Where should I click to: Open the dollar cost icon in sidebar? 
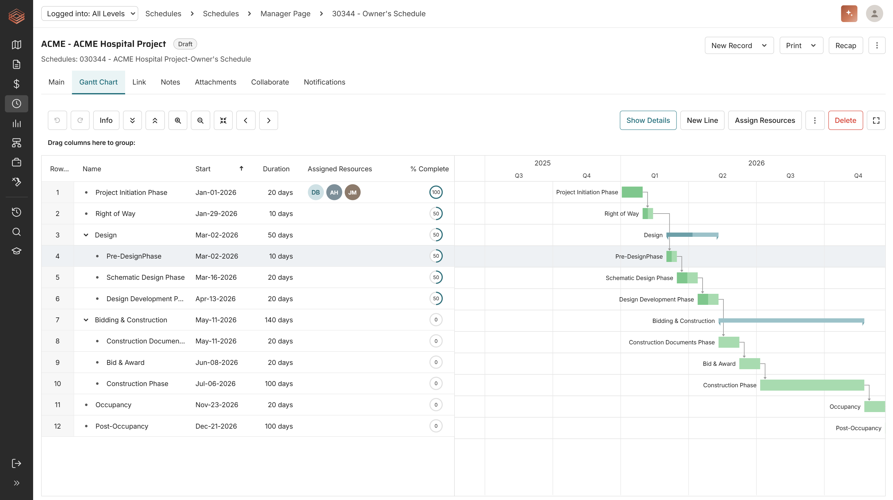16,84
